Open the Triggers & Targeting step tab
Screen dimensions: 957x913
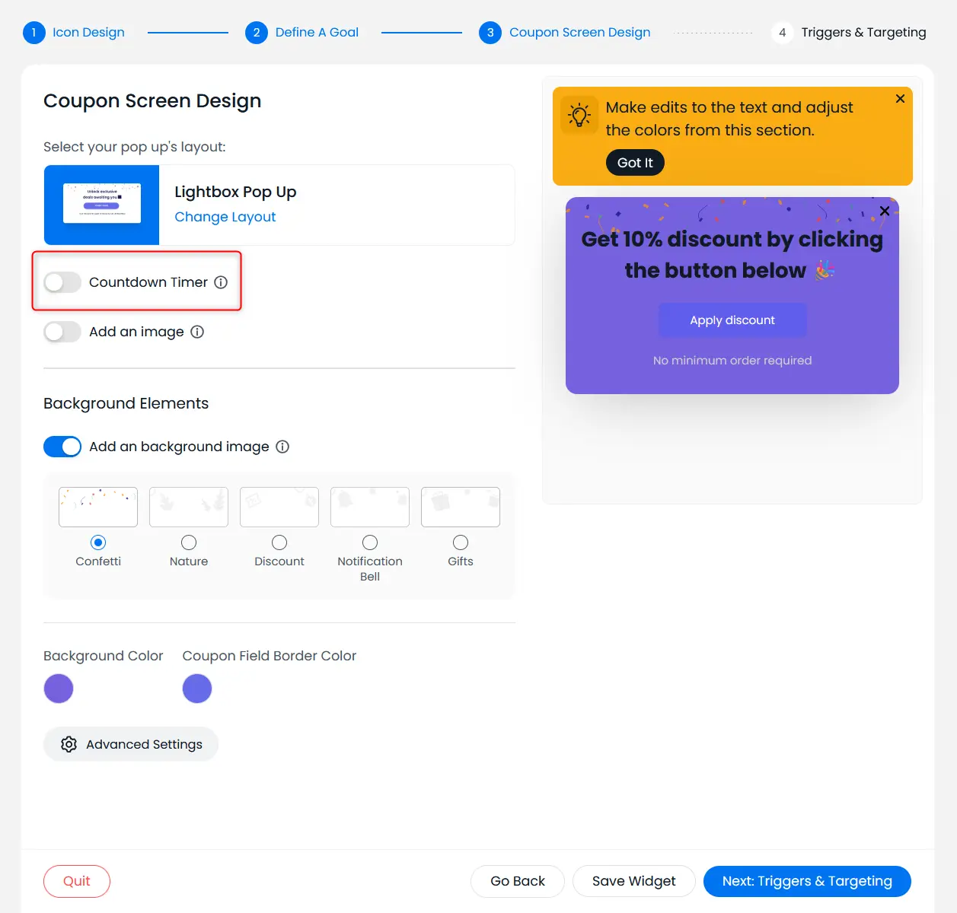pos(863,33)
